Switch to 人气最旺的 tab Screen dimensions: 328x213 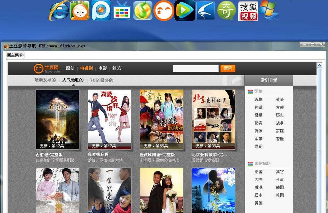click(73, 80)
